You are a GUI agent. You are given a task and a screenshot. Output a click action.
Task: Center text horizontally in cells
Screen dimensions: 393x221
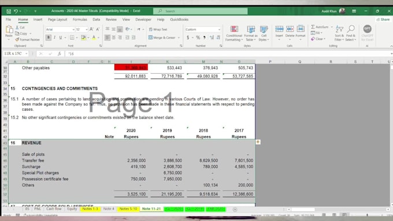(x=113, y=38)
